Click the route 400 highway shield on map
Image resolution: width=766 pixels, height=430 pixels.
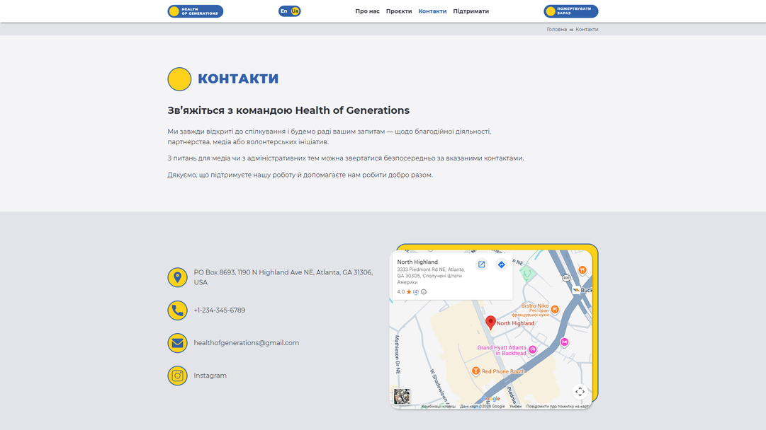566,278
